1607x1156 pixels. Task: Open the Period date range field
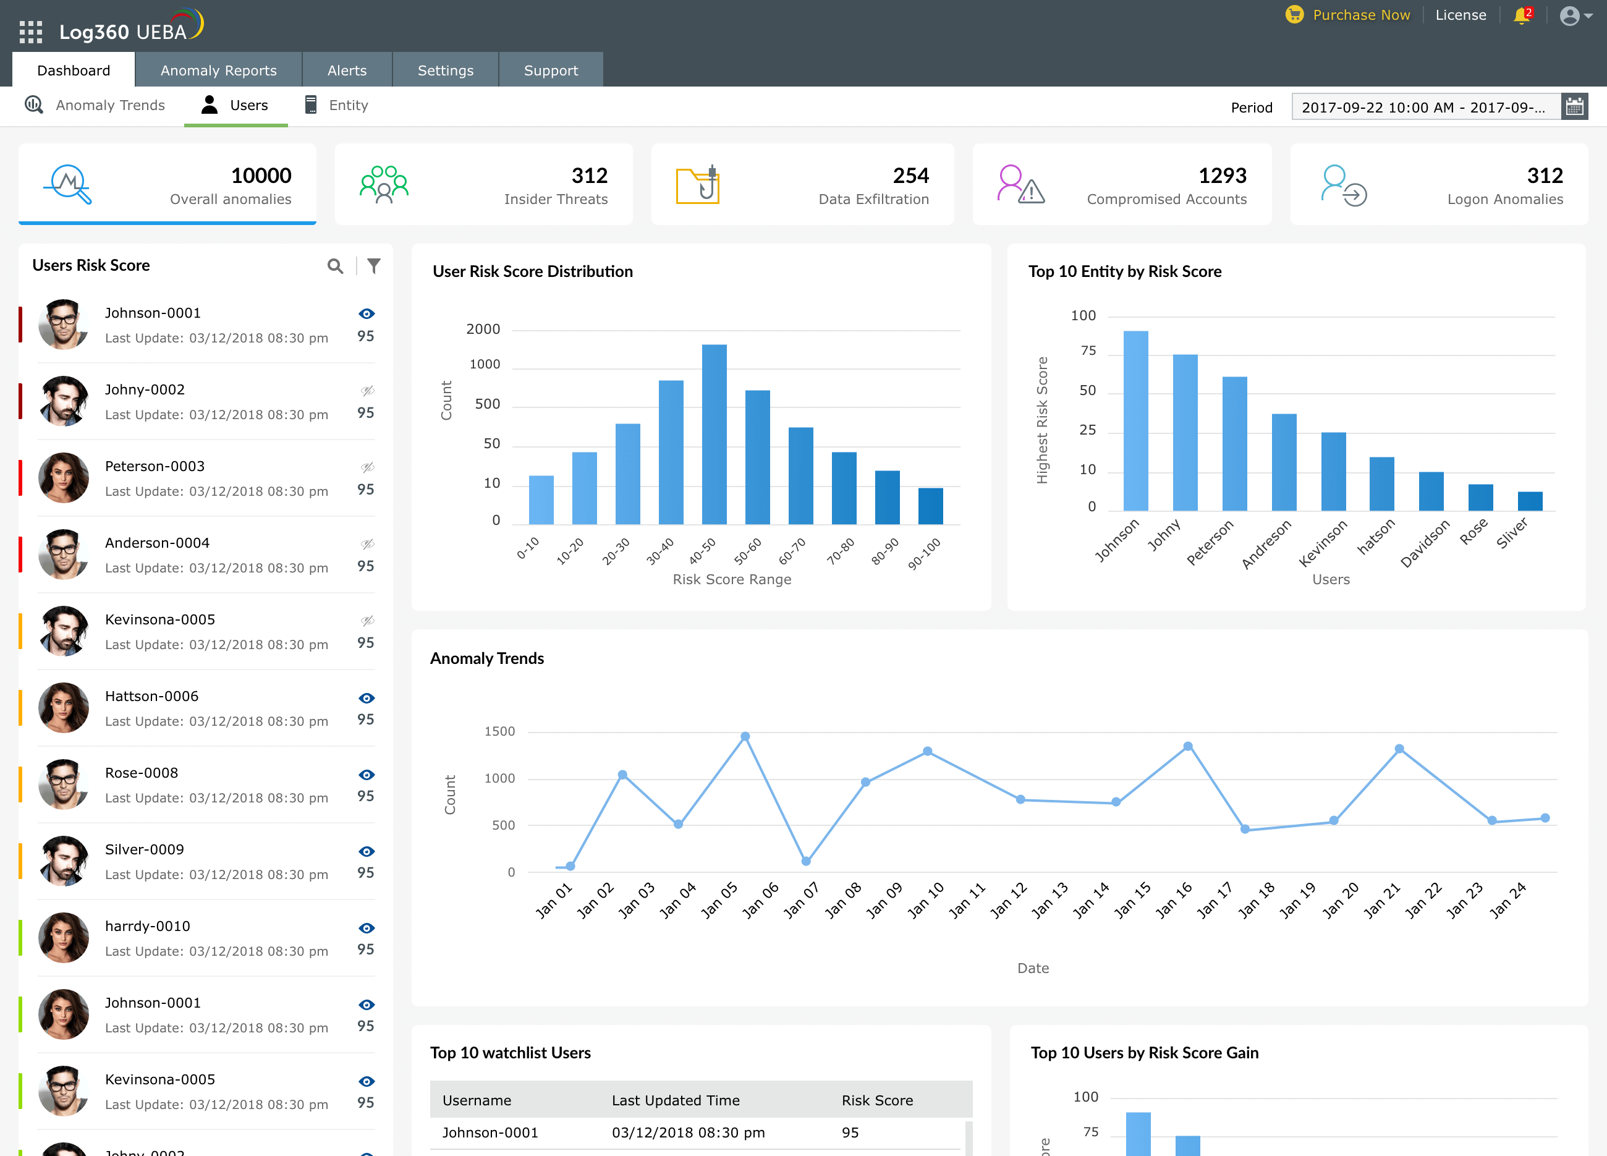coord(1425,107)
